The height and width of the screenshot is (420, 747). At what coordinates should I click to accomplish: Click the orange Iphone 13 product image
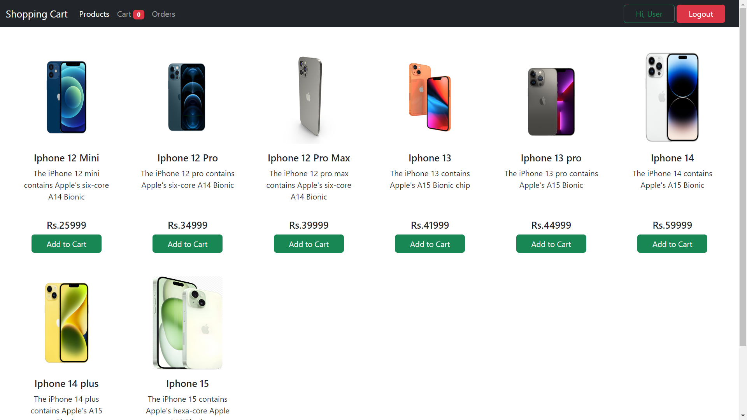pyautogui.click(x=430, y=97)
